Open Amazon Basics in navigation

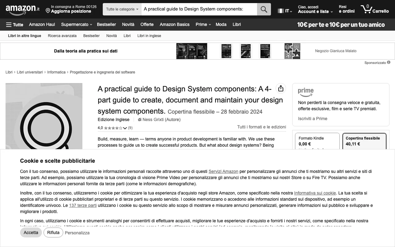pos(175,24)
